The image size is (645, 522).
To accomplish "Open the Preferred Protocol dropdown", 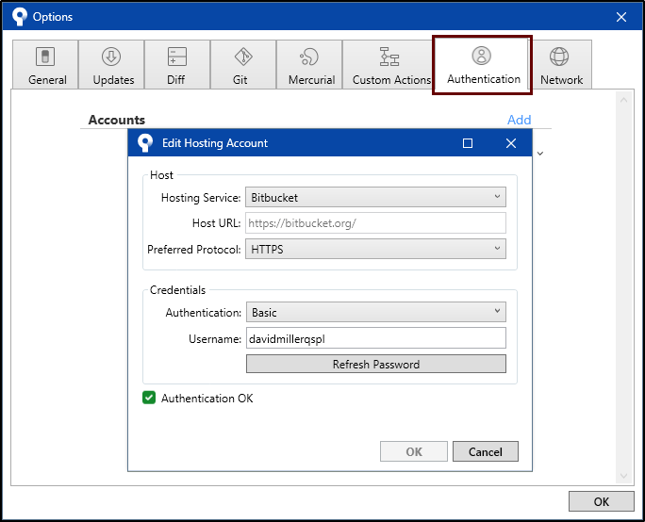I will point(375,249).
